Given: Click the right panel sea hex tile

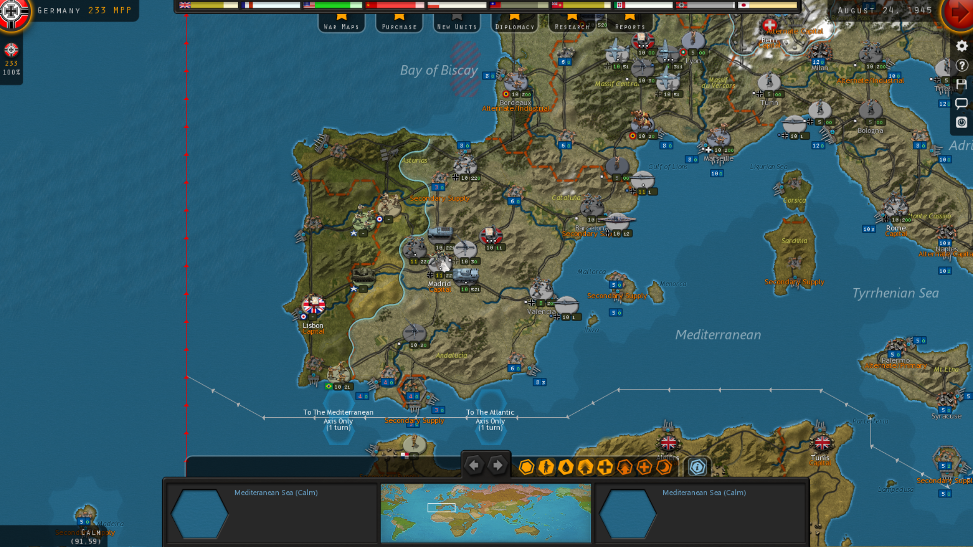Looking at the screenshot, I should (x=627, y=514).
